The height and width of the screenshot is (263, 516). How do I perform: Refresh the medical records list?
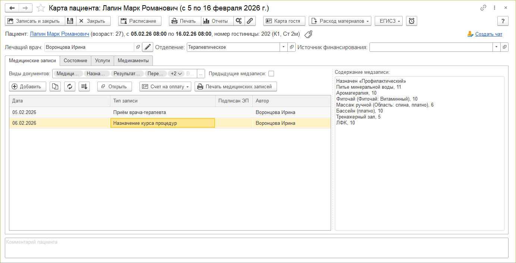point(70,86)
